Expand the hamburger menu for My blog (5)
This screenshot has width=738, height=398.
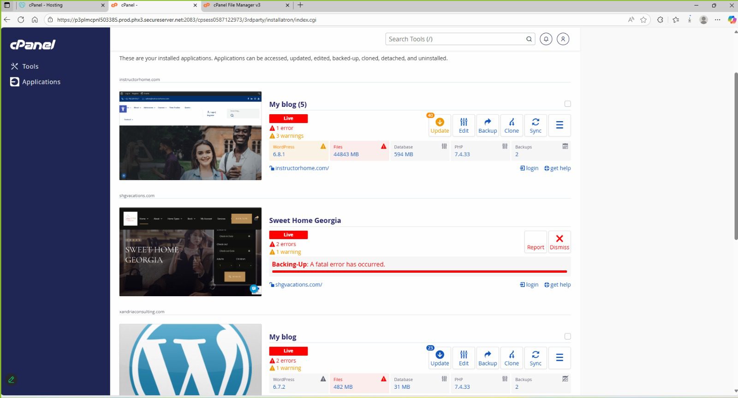pos(559,125)
